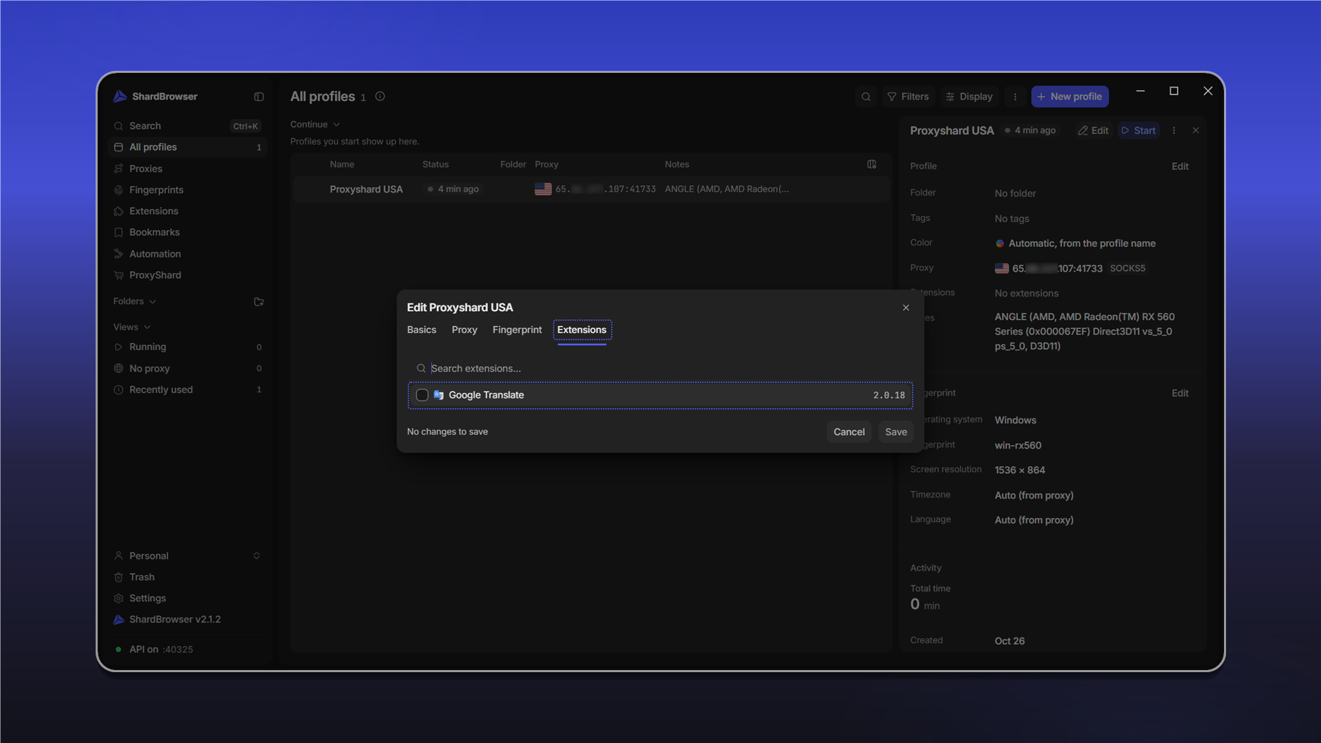
Task: Click the profiles search magnifier icon
Action: 866,97
